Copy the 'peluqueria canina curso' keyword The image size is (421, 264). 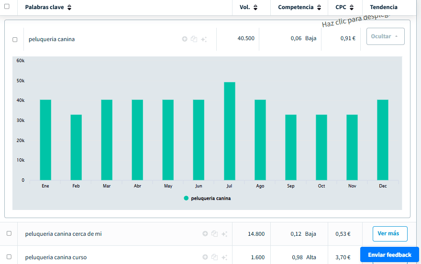[x=214, y=257]
